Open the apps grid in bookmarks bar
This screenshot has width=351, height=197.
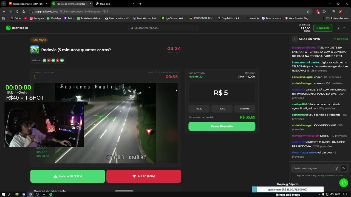(x=4, y=18)
